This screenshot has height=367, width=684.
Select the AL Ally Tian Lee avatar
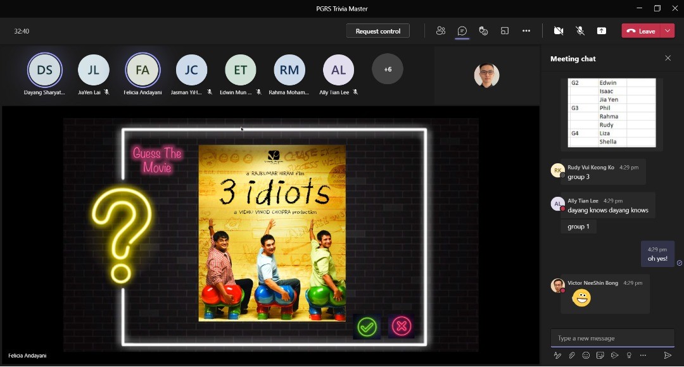[338, 70]
